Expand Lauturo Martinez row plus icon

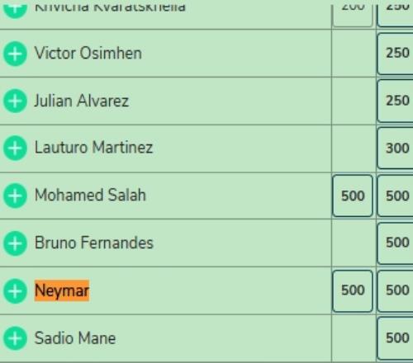[x=15, y=148]
